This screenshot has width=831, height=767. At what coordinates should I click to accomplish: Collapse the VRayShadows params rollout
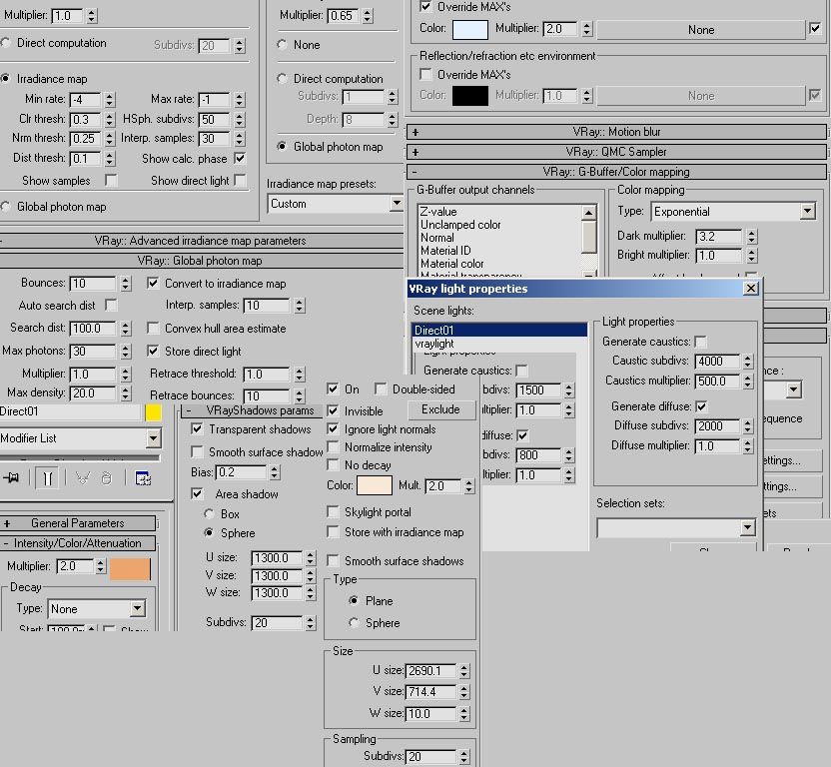click(252, 410)
